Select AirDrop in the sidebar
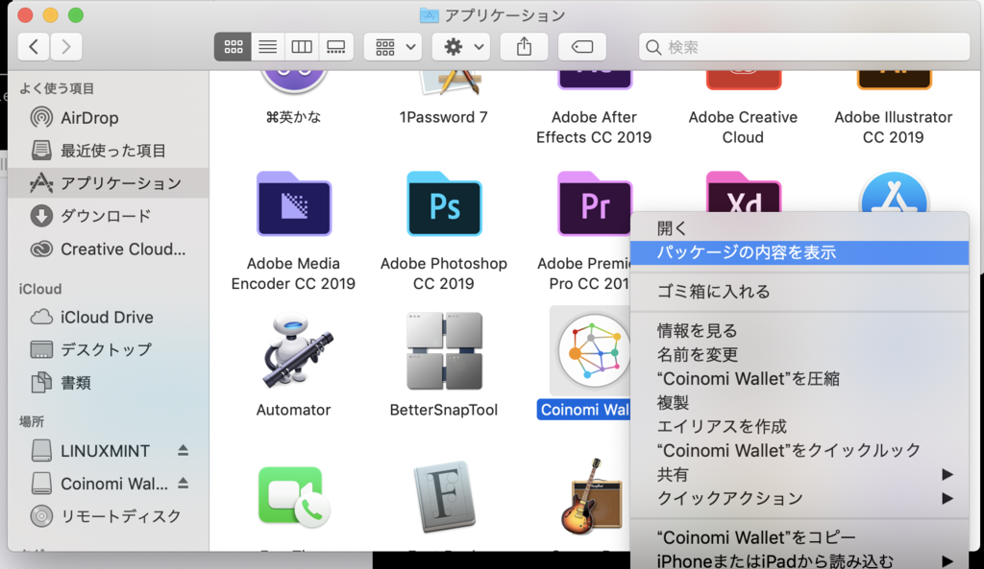 pos(108,118)
